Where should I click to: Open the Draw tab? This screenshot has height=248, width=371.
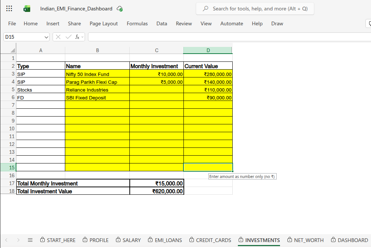coord(277,23)
